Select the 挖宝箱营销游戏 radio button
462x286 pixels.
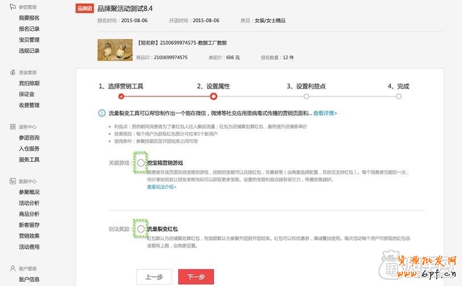pos(141,163)
